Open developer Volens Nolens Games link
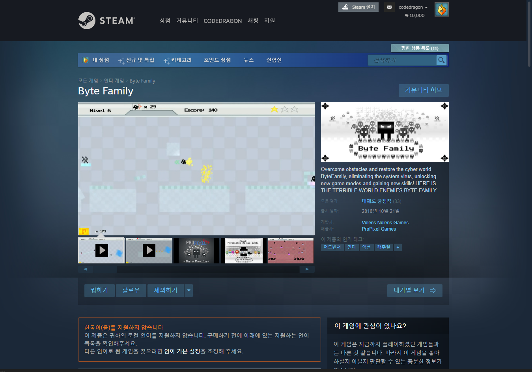This screenshot has width=532, height=372. pyautogui.click(x=385, y=223)
